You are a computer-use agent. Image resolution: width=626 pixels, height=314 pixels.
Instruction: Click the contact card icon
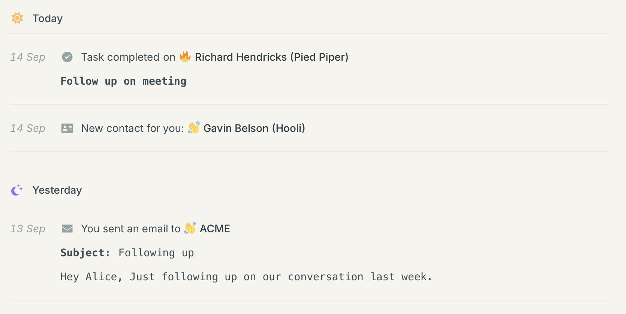[67, 128]
